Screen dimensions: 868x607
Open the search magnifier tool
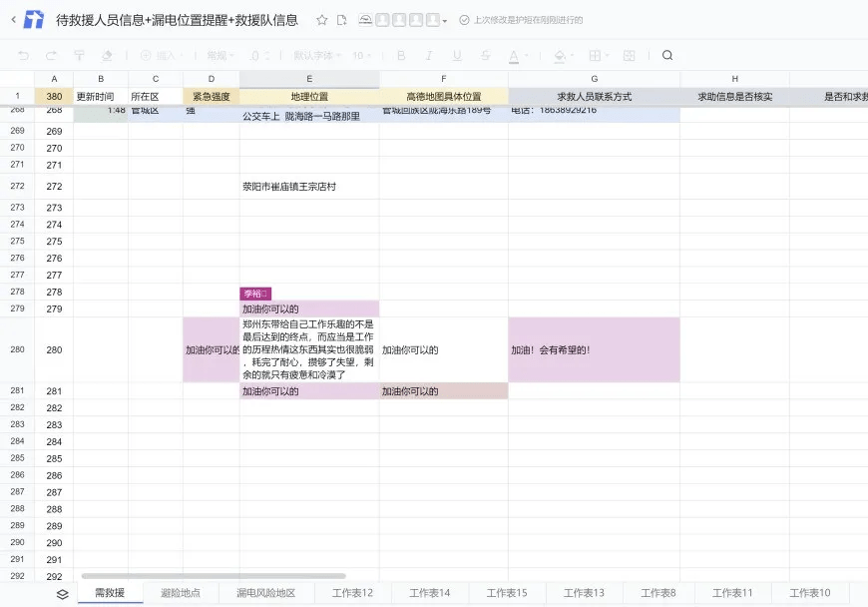click(x=667, y=55)
